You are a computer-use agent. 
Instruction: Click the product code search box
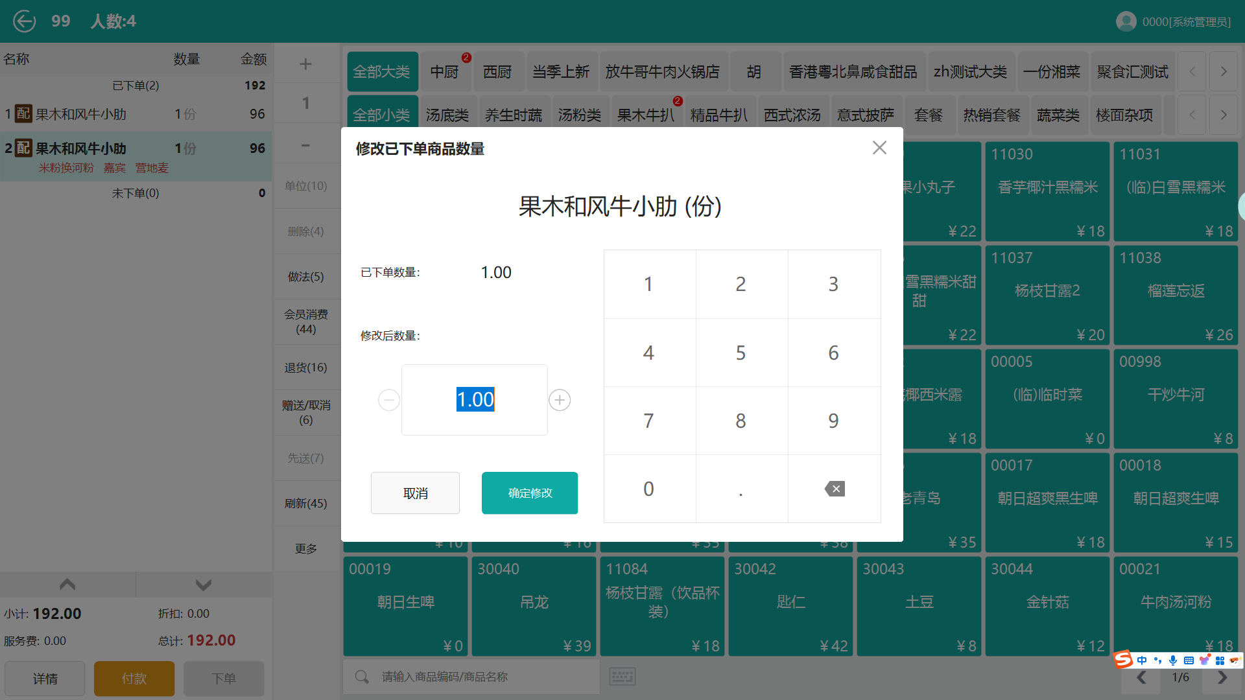(480, 677)
